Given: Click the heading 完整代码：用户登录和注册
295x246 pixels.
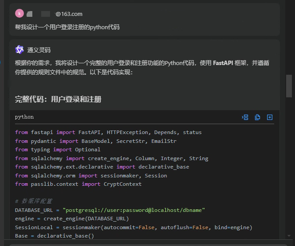Looking at the screenshot, I should 58,99.
